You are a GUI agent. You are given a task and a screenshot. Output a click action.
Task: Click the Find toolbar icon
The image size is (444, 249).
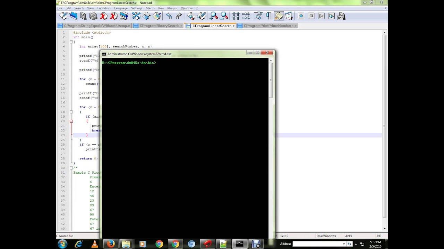[x=191, y=16]
